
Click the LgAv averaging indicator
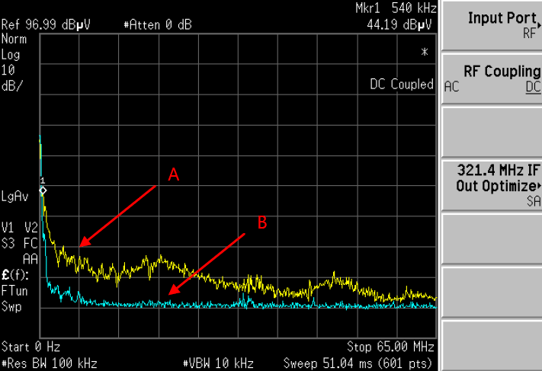tap(14, 197)
